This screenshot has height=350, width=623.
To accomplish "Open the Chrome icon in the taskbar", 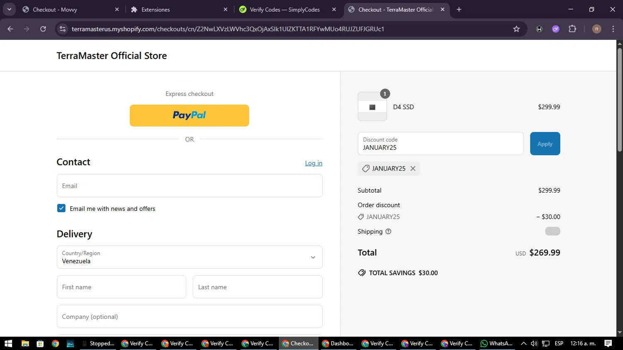I will [55, 343].
